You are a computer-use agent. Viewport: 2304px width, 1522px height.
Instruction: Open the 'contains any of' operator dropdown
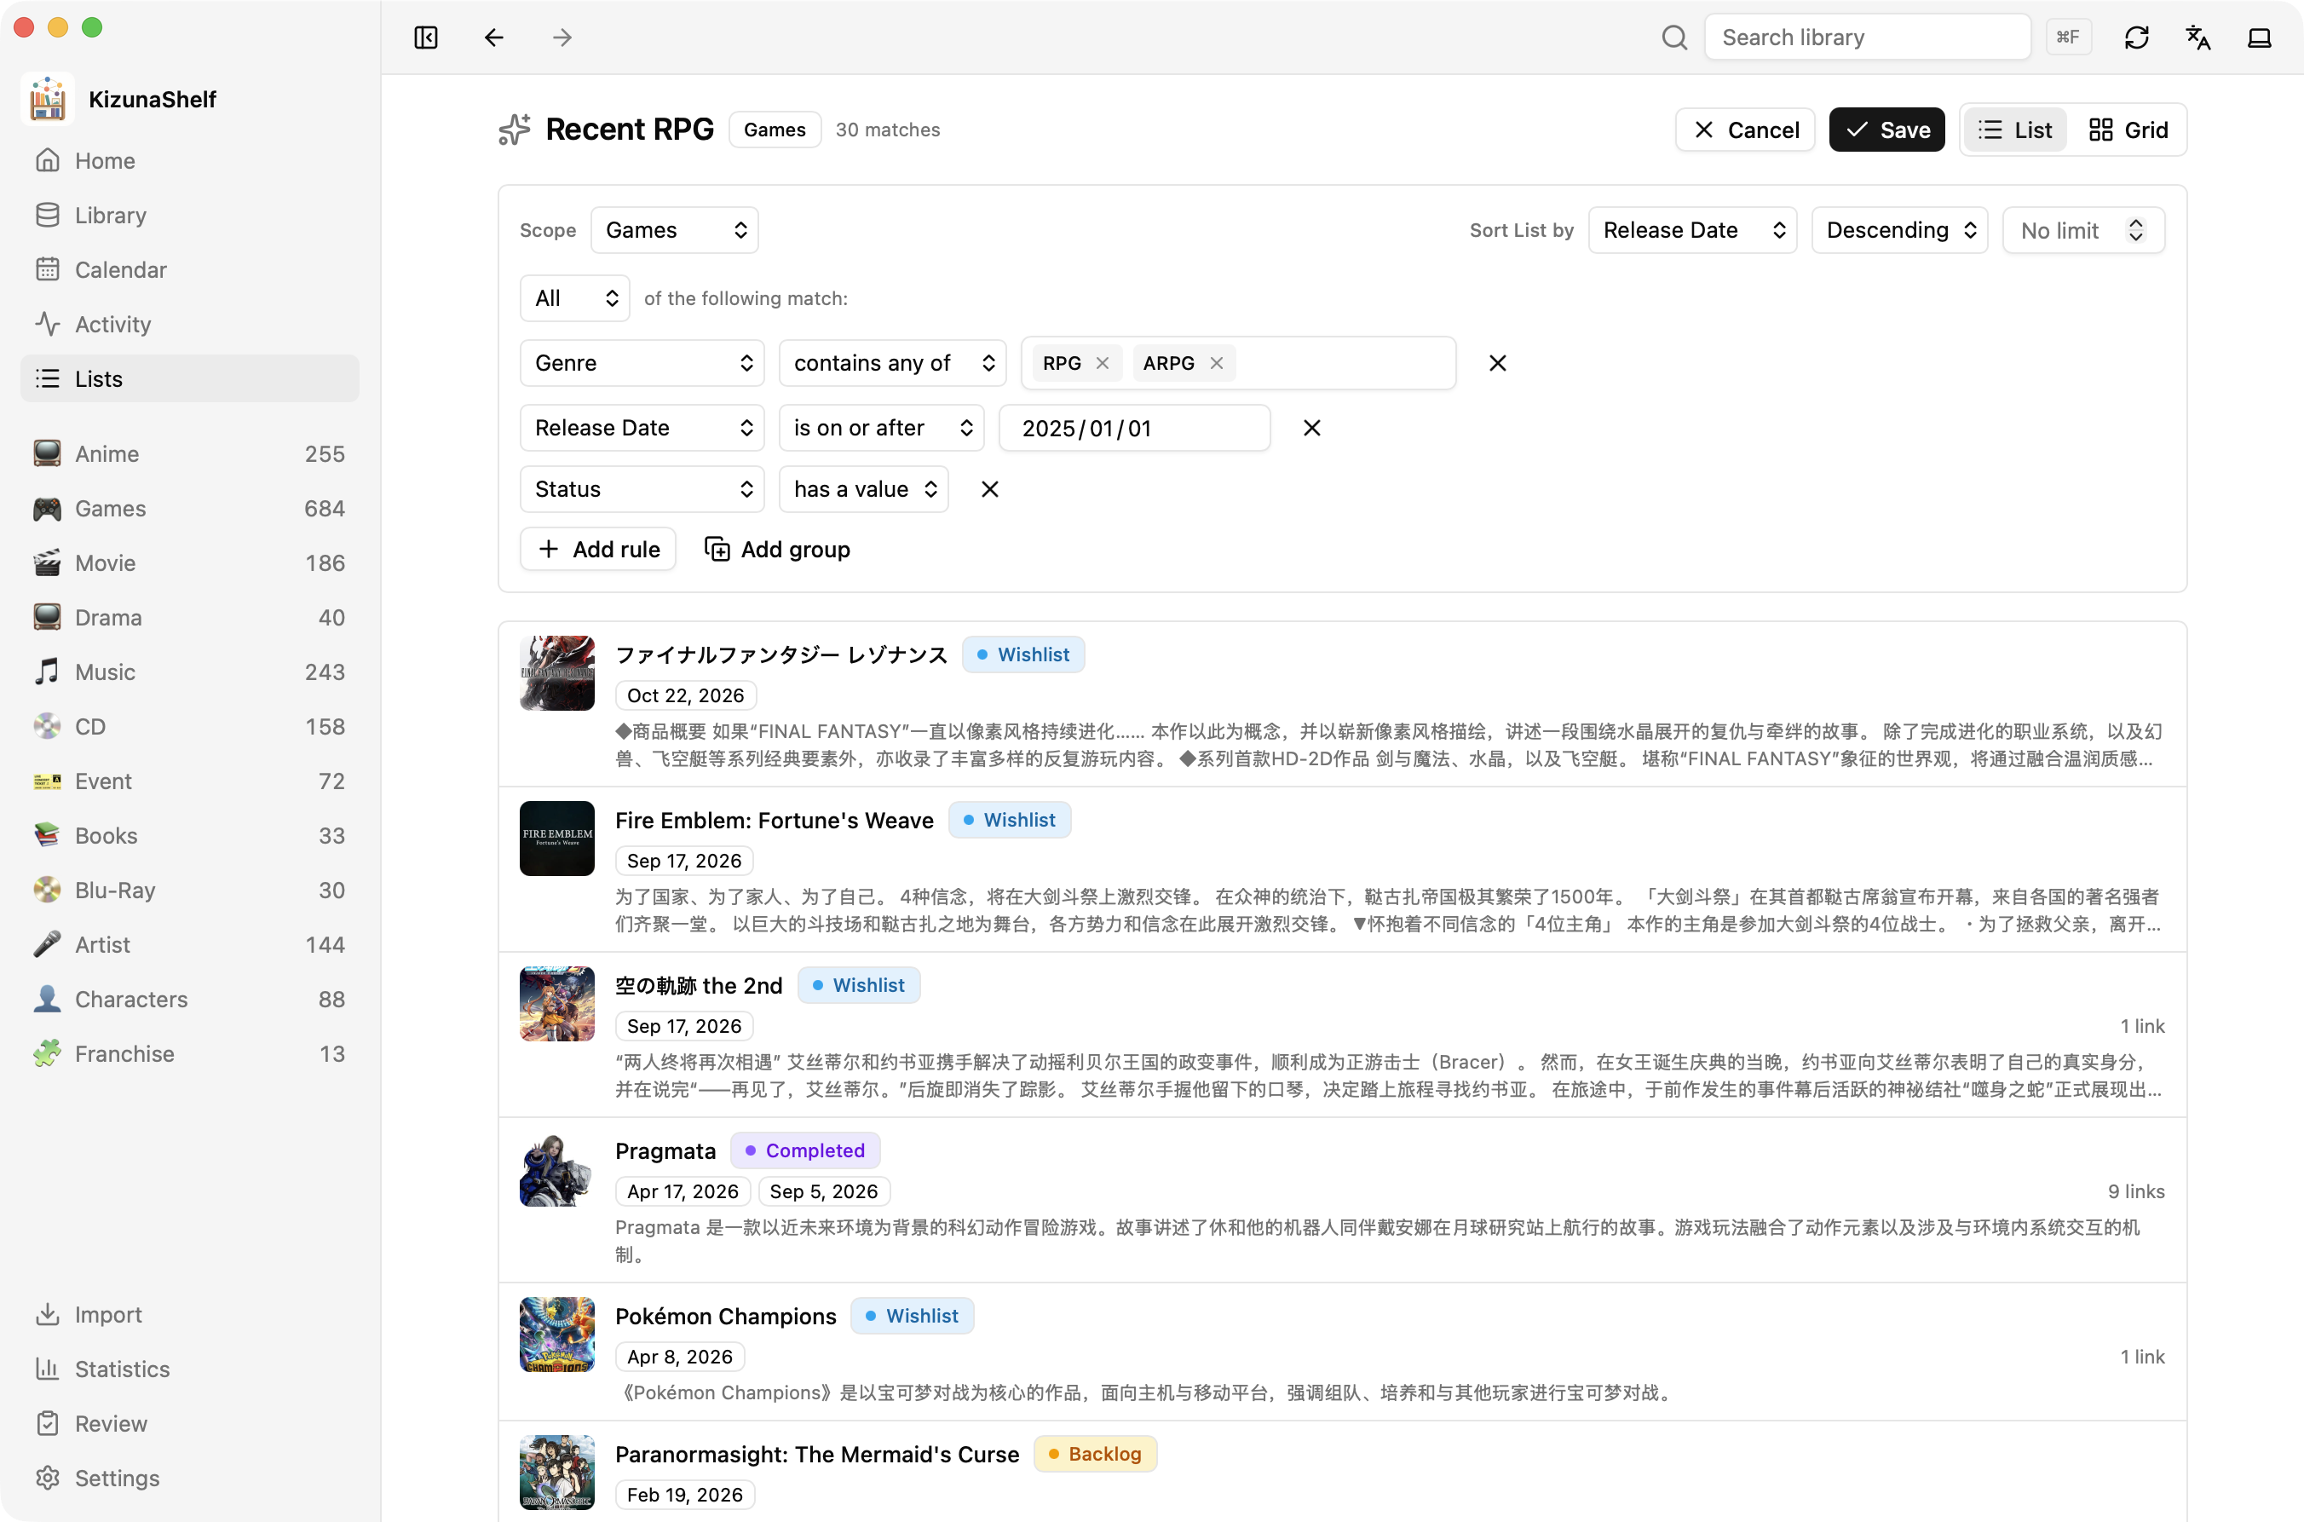(892, 363)
